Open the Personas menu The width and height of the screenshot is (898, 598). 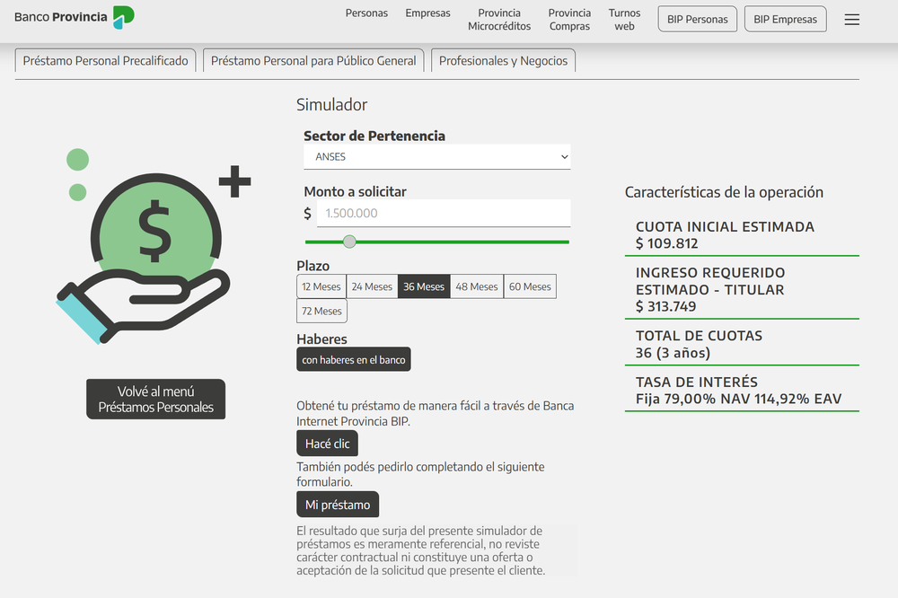pyautogui.click(x=366, y=13)
